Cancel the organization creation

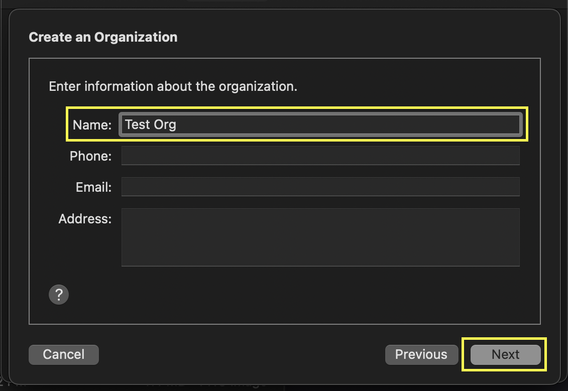63,354
